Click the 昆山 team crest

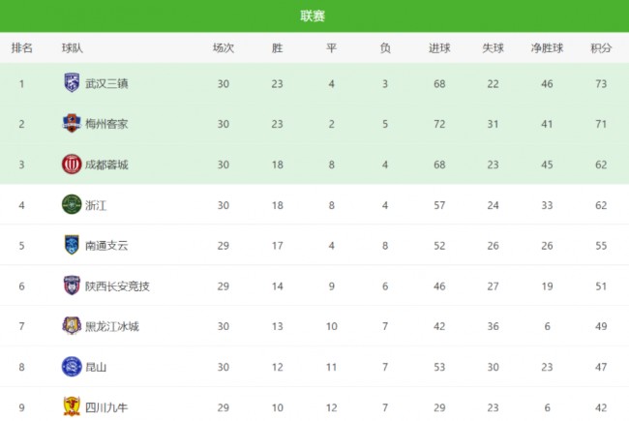pos(72,367)
